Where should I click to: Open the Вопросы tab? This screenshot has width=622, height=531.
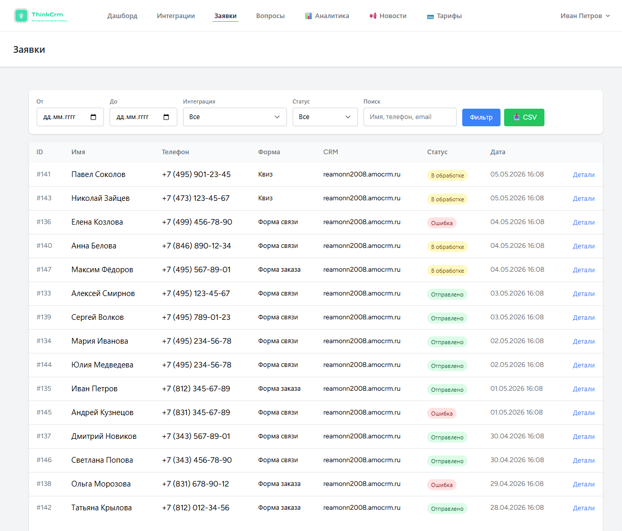click(270, 16)
